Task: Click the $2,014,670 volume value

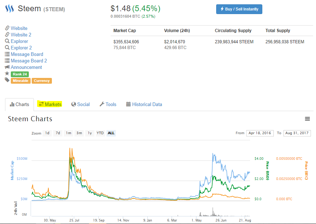Action: click(x=174, y=42)
